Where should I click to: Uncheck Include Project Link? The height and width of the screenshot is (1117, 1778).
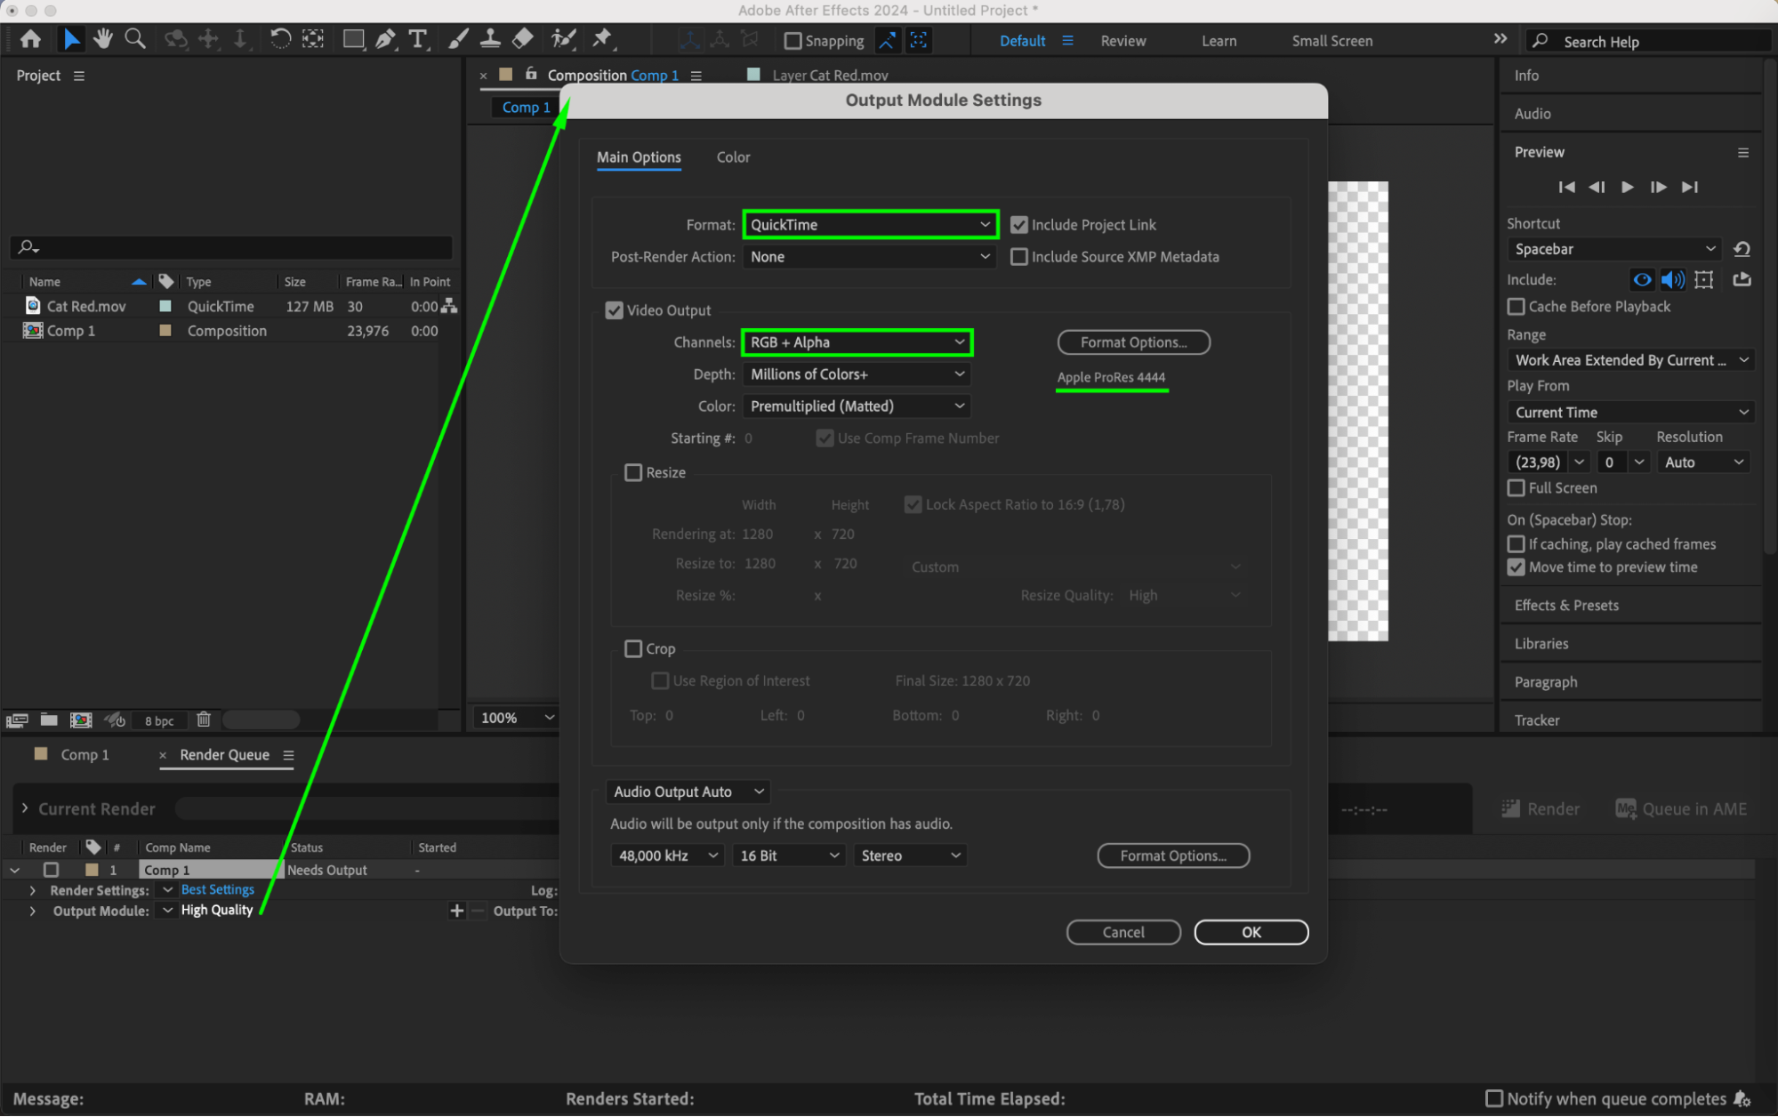[x=1019, y=225]
